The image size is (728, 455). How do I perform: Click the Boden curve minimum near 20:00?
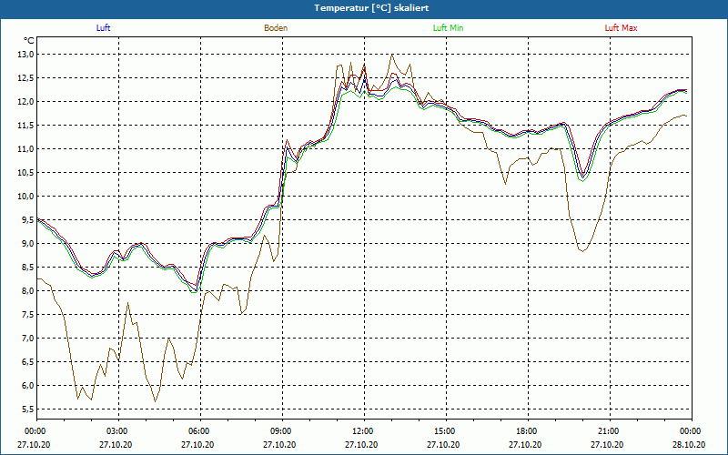coord(582,251)
